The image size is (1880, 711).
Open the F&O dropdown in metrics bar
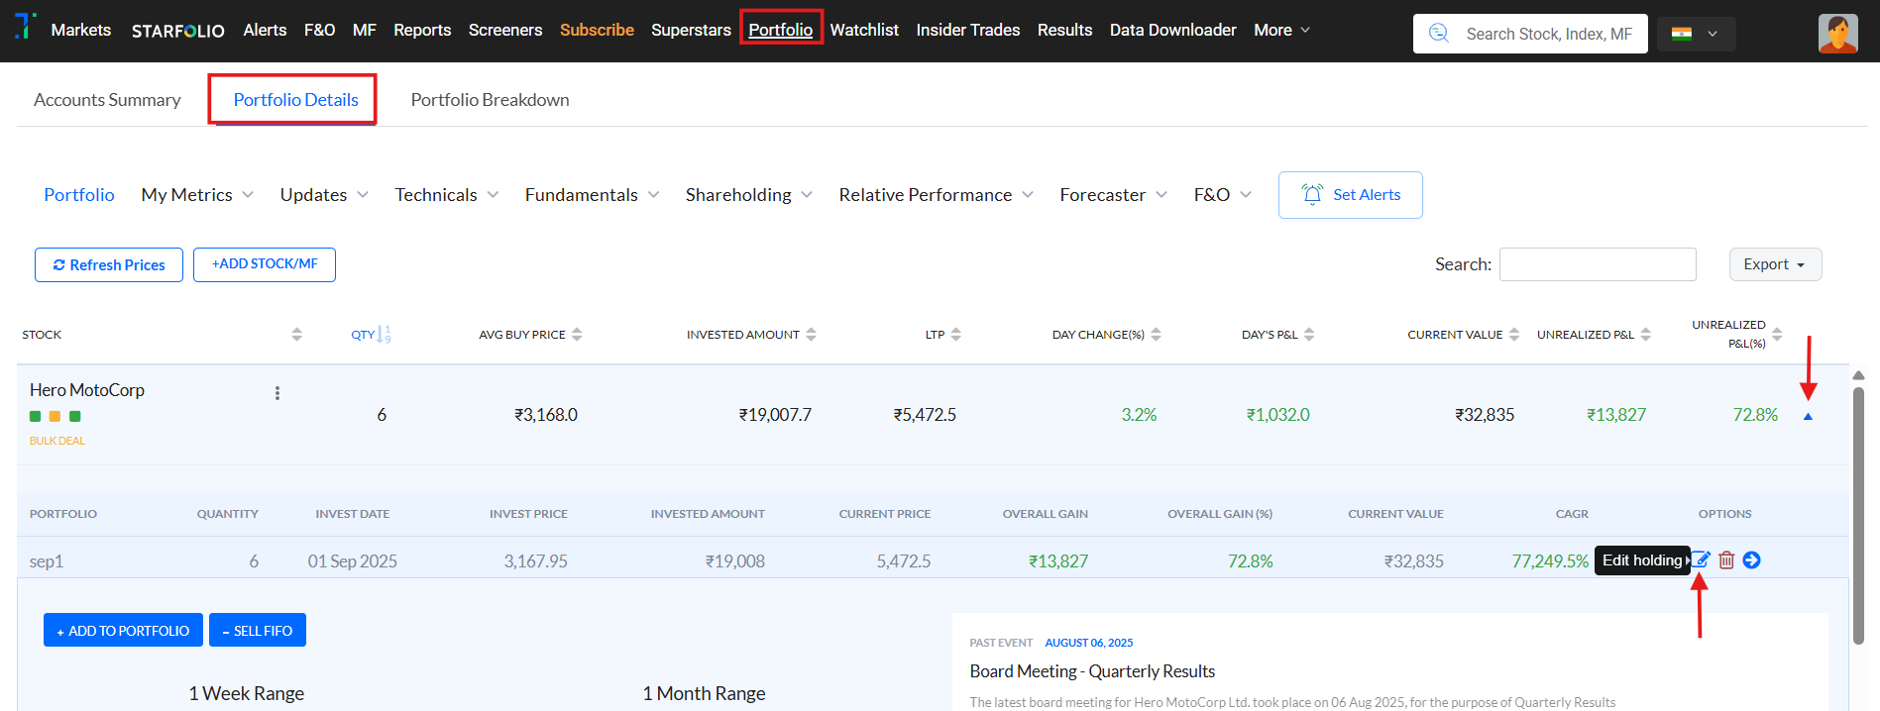tap(1222, 195)
